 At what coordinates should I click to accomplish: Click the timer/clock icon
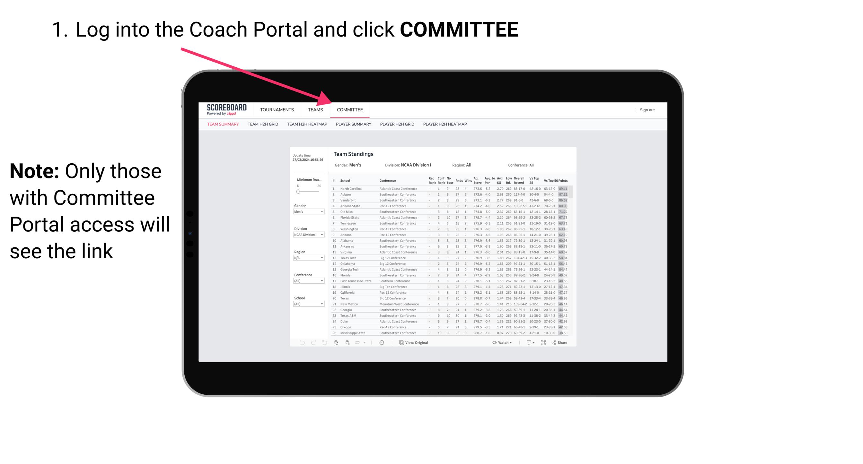pyautogui.click(x=382, y=342)
